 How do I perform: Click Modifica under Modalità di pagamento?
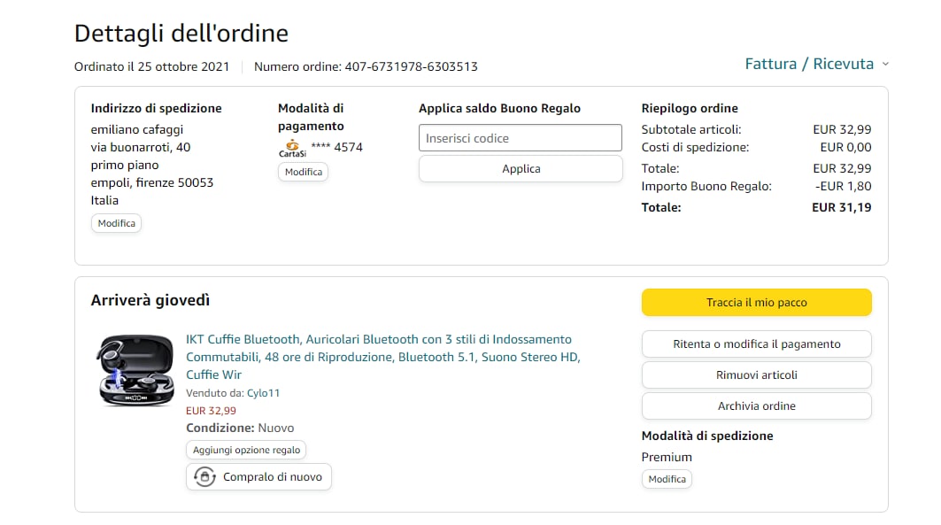[303, 172]
